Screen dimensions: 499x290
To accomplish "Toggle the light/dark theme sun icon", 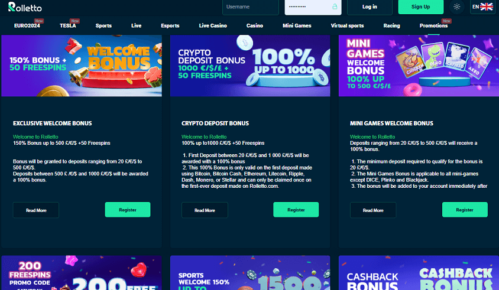I will pyautogui.click(x=456, y=6).
